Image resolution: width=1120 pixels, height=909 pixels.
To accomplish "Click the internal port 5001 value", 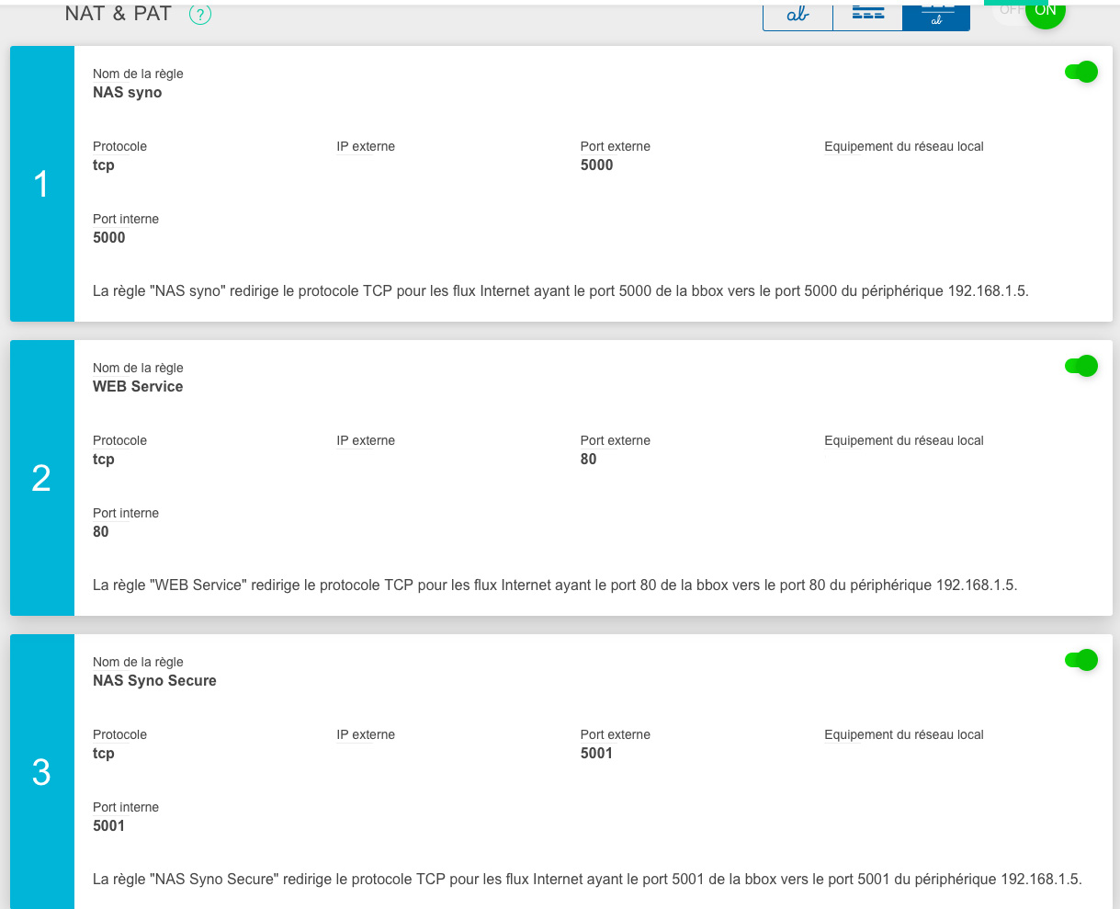I will pos(108,826).
